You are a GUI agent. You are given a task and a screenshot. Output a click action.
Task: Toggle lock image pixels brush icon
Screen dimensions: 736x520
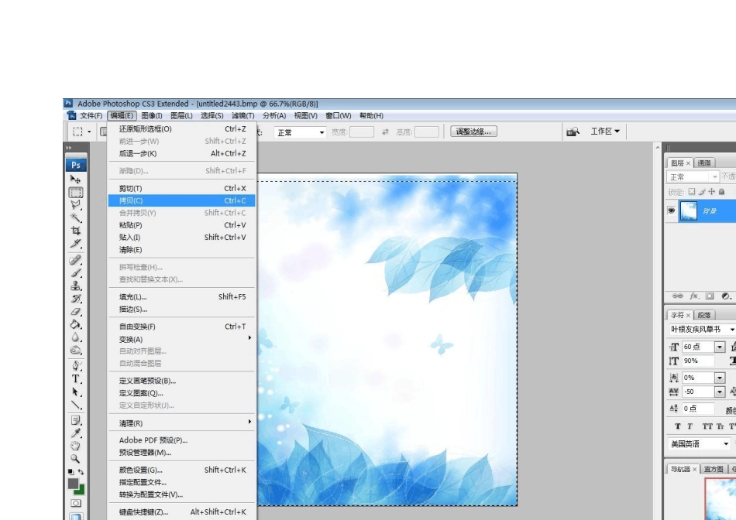[702, 191]
